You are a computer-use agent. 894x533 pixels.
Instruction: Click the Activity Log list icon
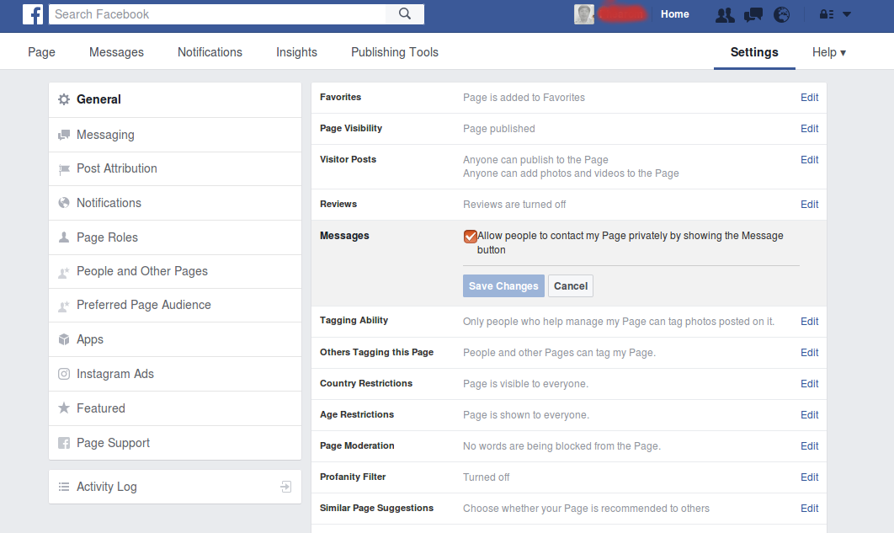(64, 487)
